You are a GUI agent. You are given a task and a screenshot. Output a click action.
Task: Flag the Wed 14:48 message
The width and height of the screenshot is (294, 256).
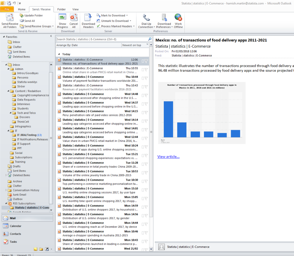146,95
